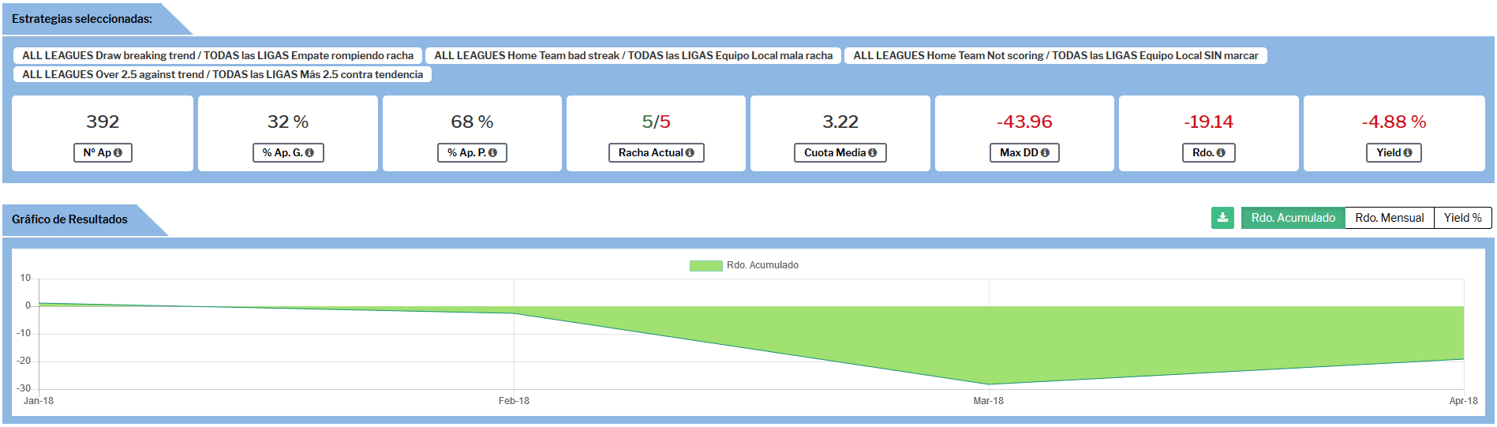Click the info icon next to Max DD
Viewport: 1497px width, 427px height.
1045,153
